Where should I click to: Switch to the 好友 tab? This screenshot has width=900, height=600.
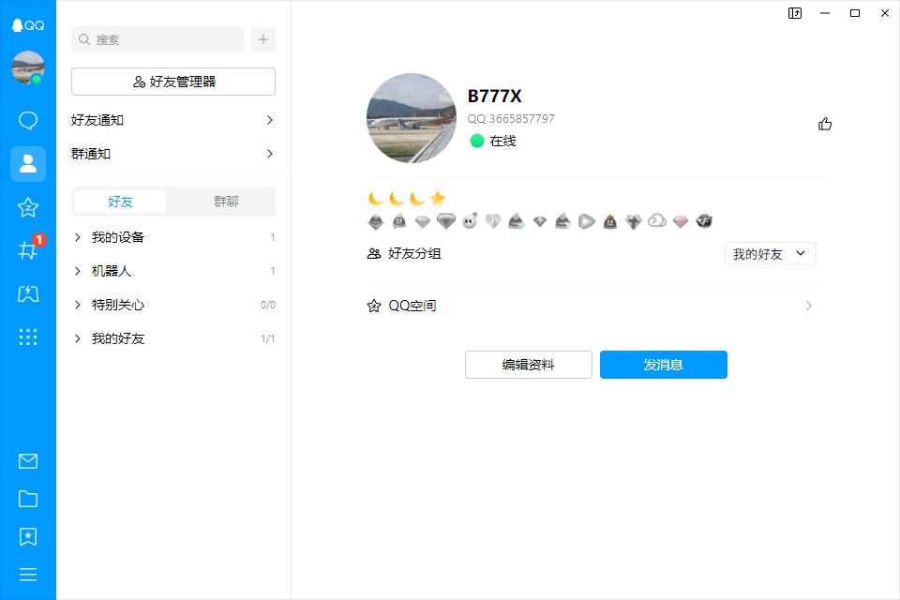point(121,202)
